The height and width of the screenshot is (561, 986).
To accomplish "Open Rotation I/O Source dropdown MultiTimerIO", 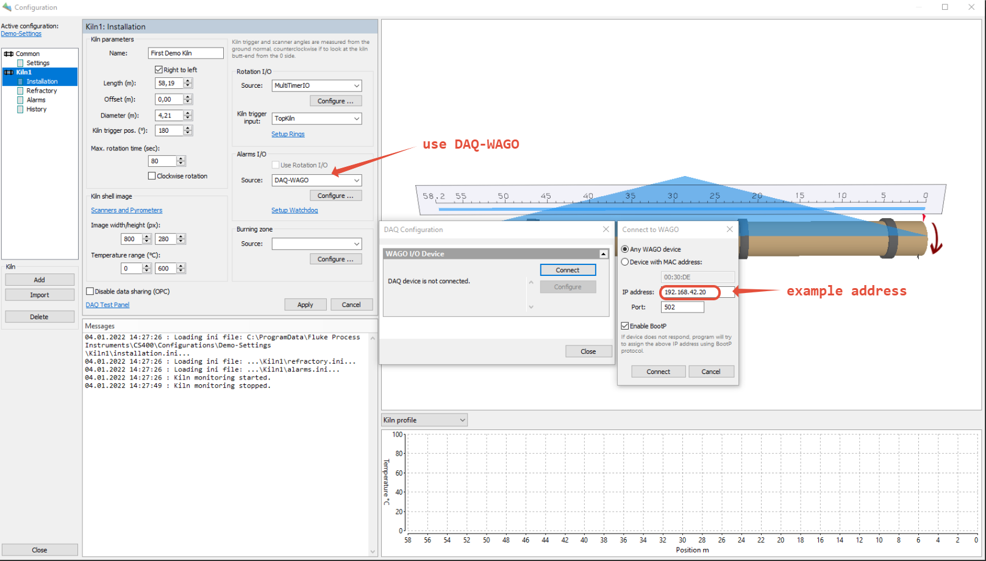I will [316, 86].
